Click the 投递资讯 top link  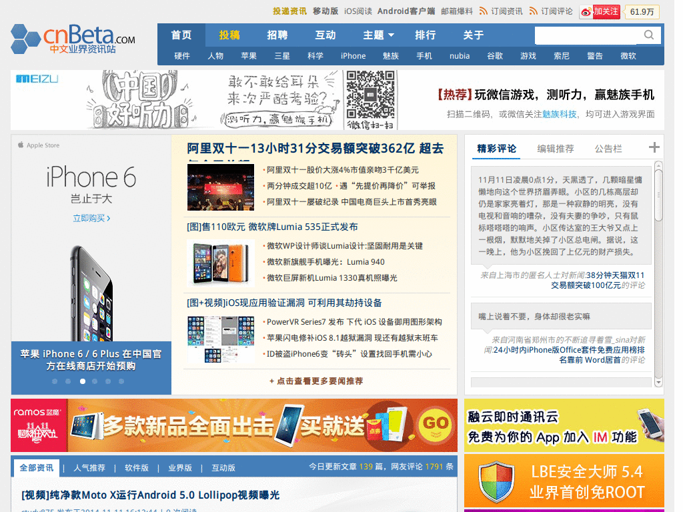point(289,11)
